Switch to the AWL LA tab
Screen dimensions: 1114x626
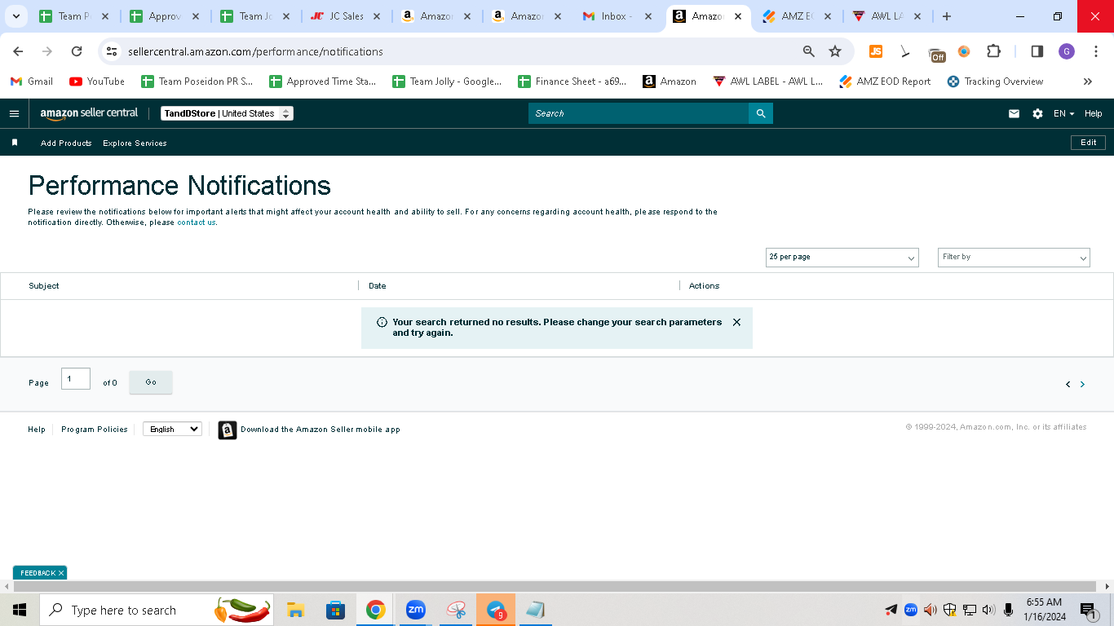point(887,16)
